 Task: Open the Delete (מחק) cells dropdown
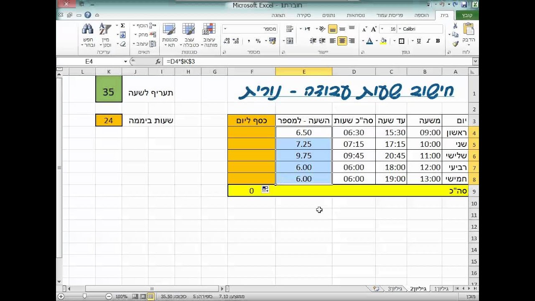click(x=146, y=35)
